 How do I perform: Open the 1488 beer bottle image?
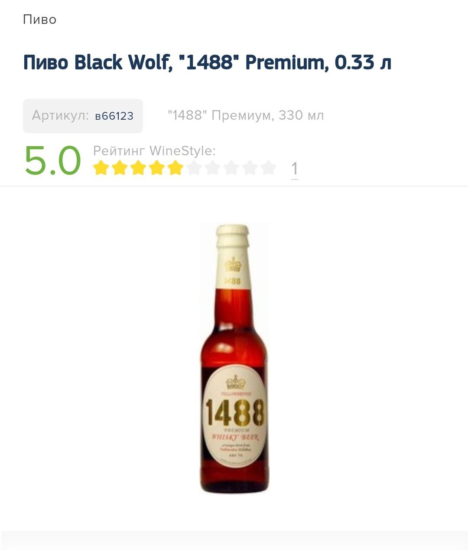click(234, 358)
